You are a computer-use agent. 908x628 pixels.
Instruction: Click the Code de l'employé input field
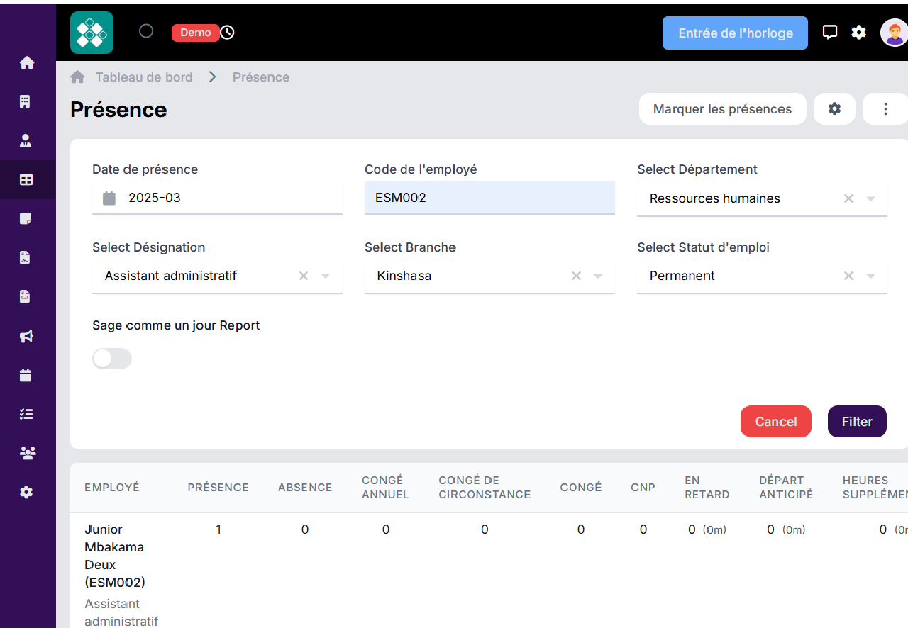489,198
